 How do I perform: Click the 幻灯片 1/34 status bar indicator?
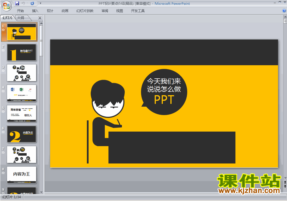(x=12, y=197)
